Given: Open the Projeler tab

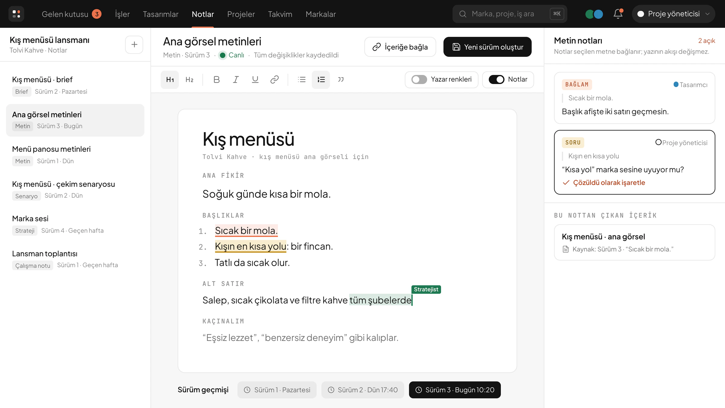Looking at the screenshot, I should point(241,14).
